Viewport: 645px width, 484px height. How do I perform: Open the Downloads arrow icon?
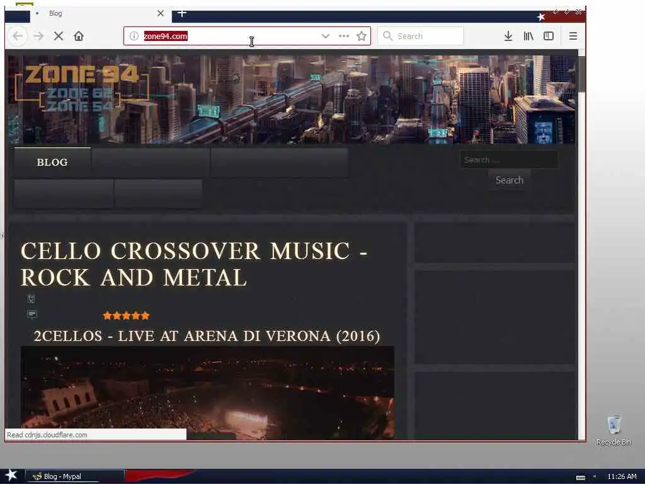(508, 36)
